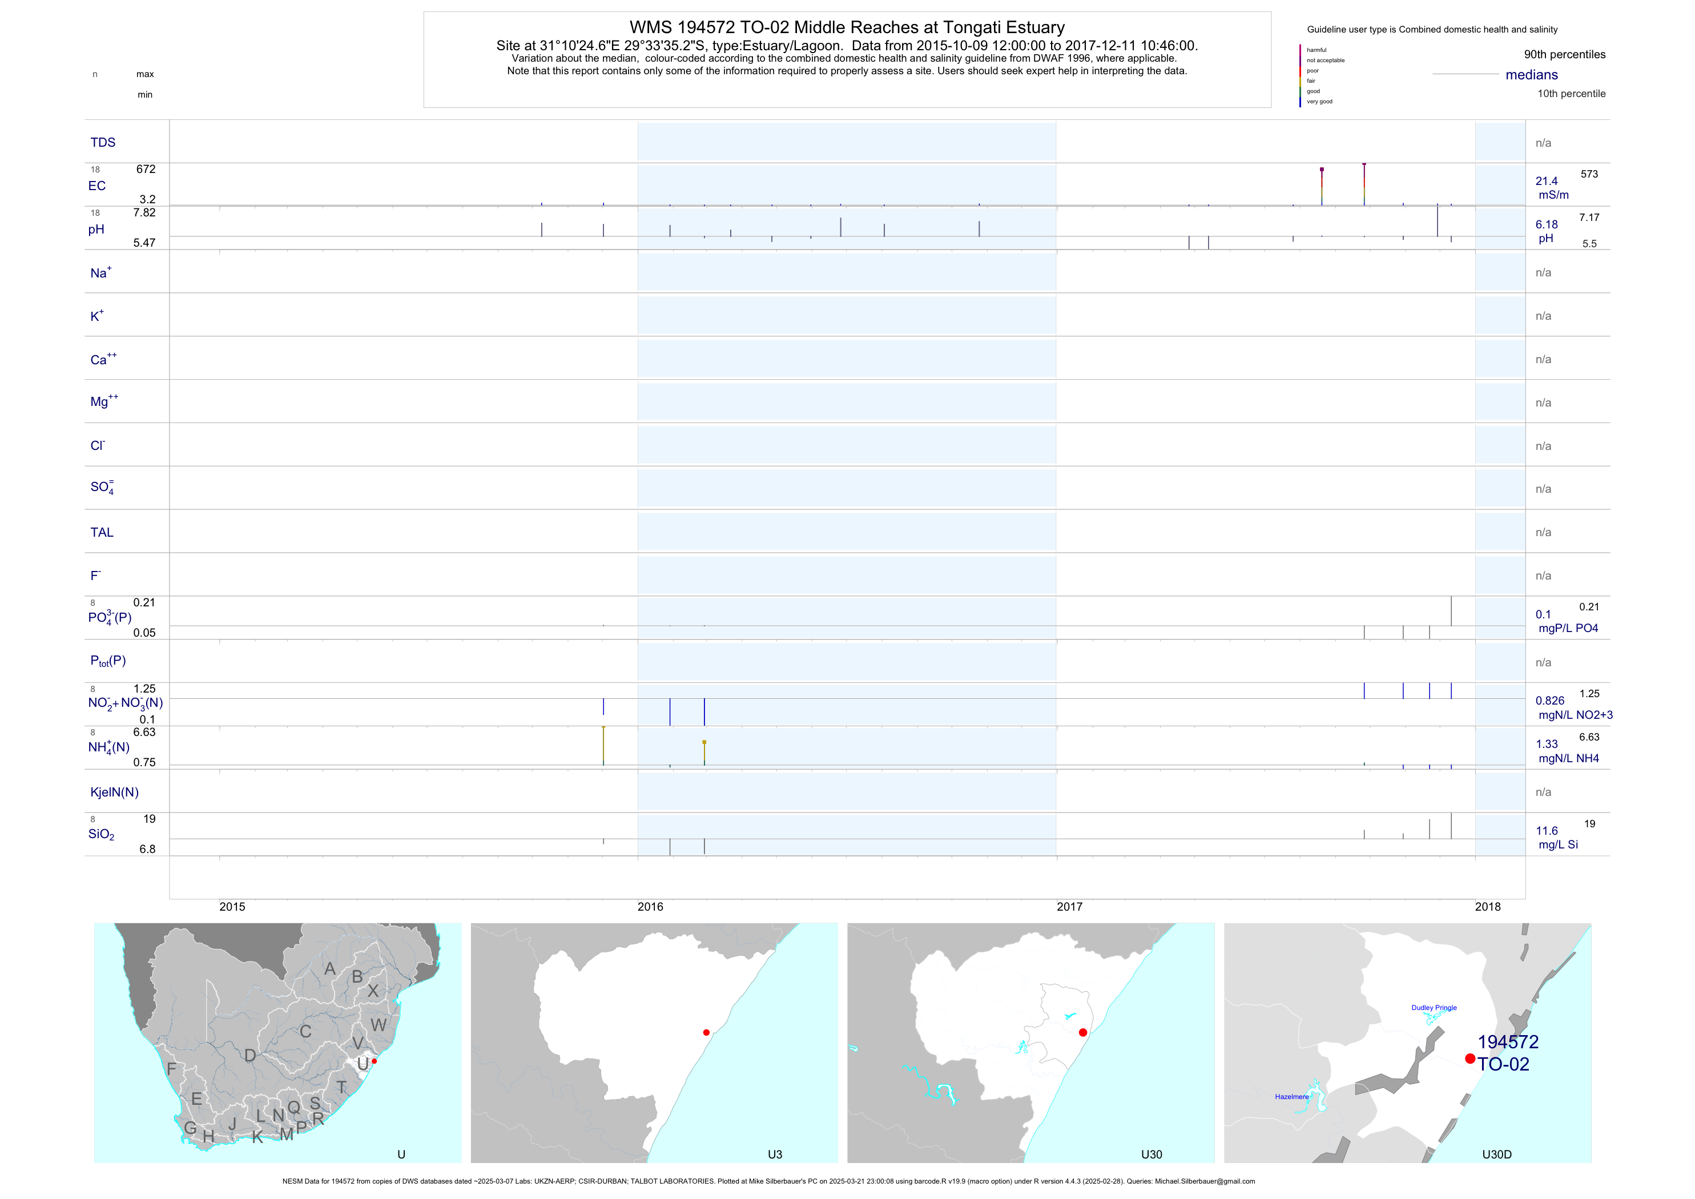
Task: Click the red site marker on U30 map
Action: point(1083,1032)
